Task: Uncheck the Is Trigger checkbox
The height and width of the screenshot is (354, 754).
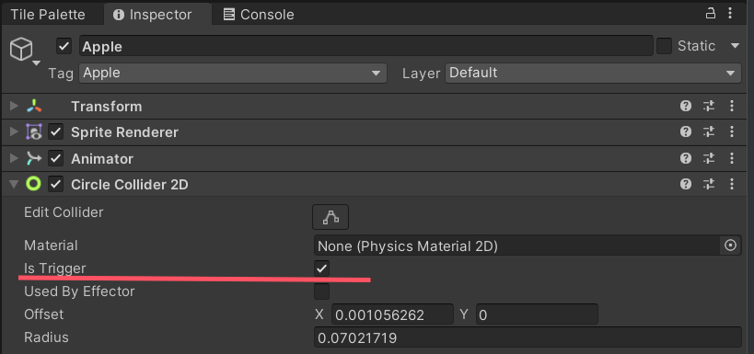Action: [x=321, y=268]
